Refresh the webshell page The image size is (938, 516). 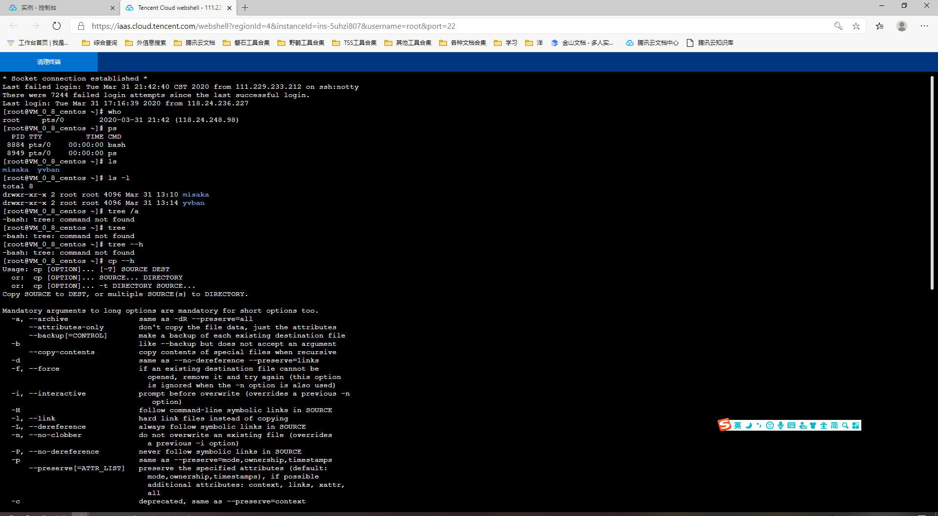point(57,26)
